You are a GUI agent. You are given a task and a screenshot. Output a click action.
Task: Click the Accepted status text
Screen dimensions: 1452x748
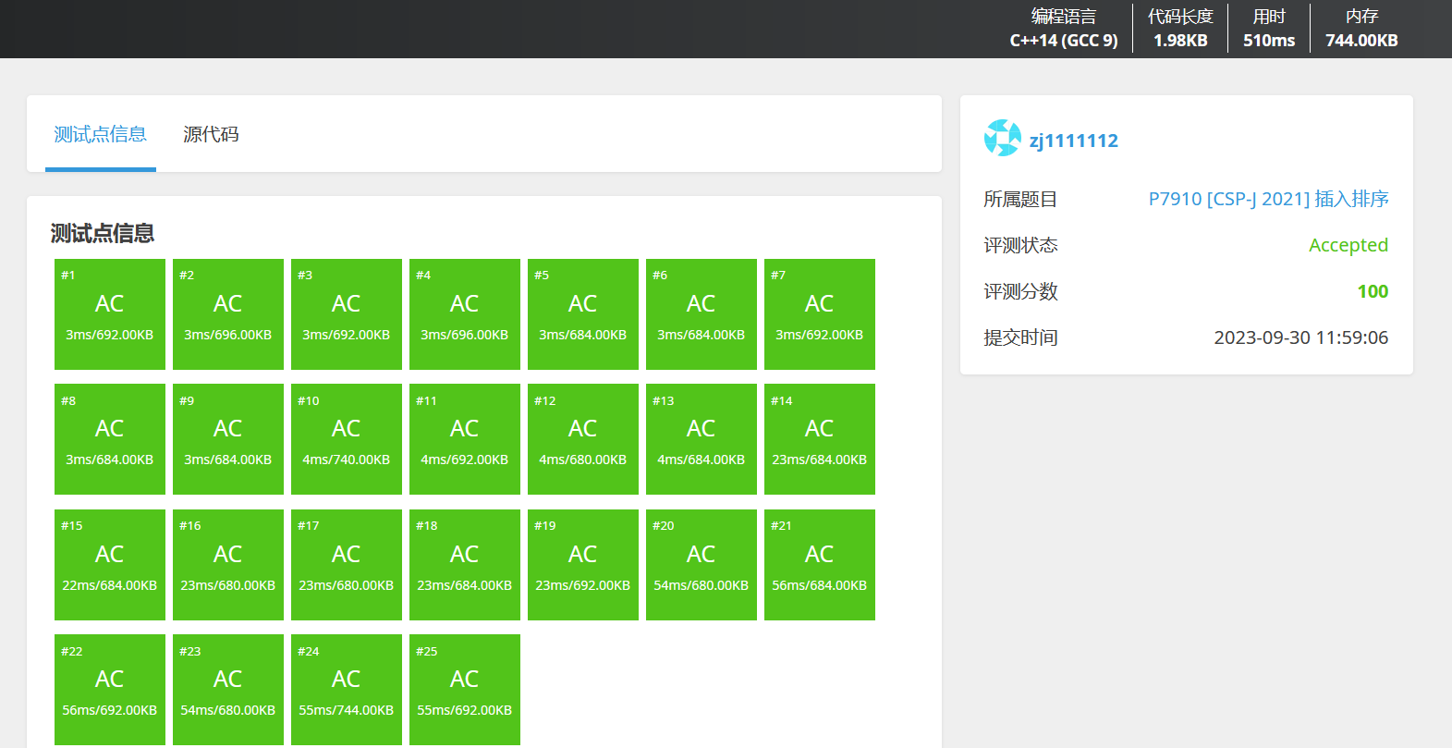tap(1348, 245)
